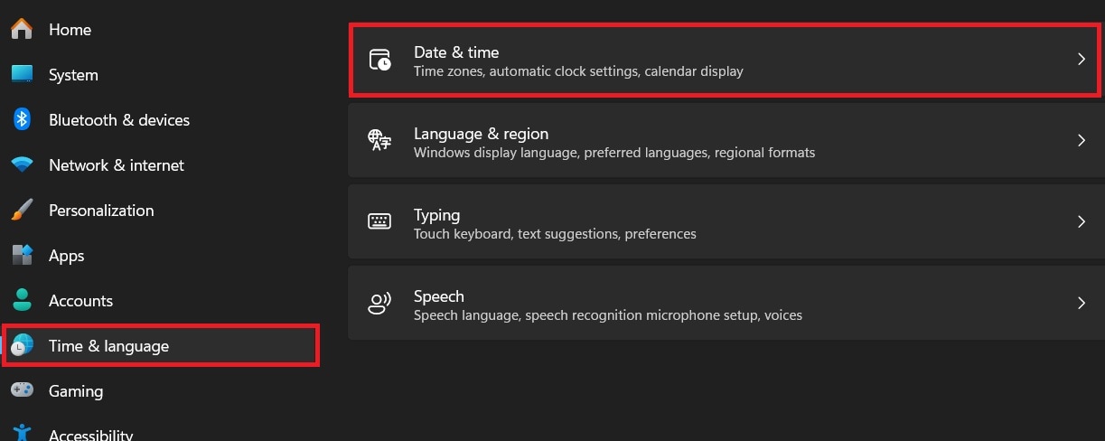This screenshot has width=1105, height=441.
Task: Open Speech settings chevron arrow
Action: click(x=1081, y=304)
